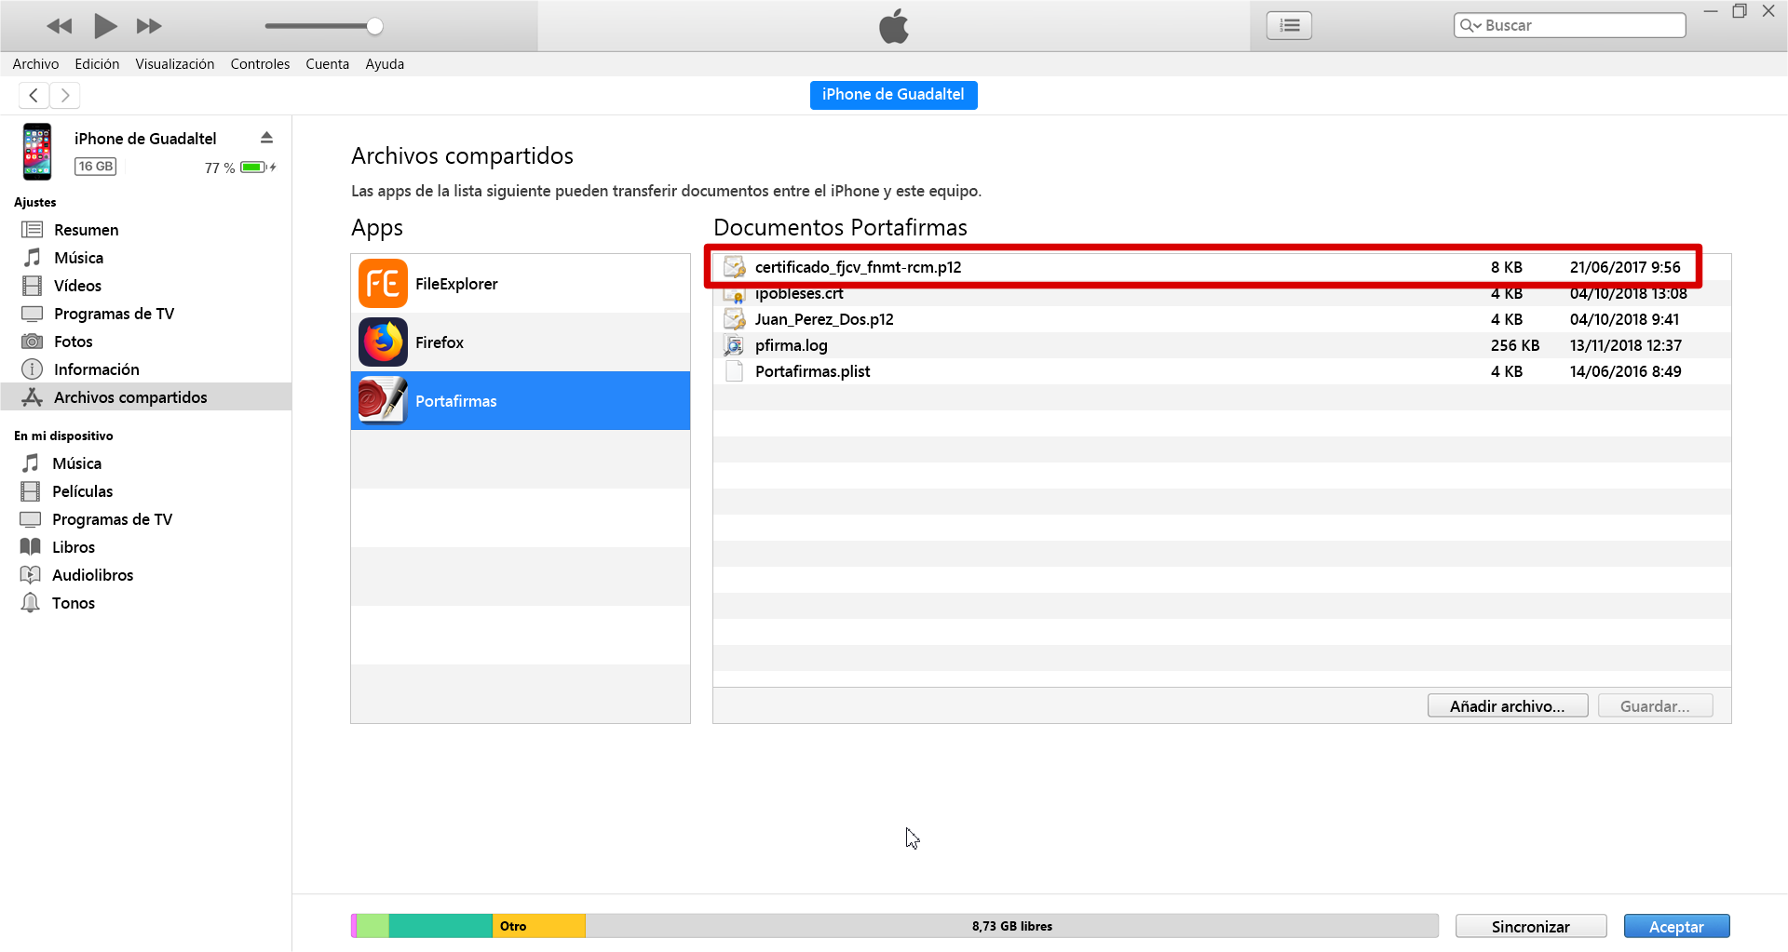
Task: Adjust the volume slider knob
Action: [374, 26]
